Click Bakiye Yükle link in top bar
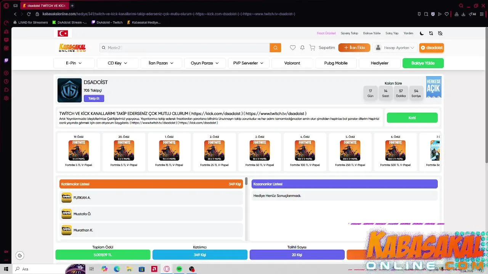The height and width of the screenshot is (274, 488). (372, 33)
